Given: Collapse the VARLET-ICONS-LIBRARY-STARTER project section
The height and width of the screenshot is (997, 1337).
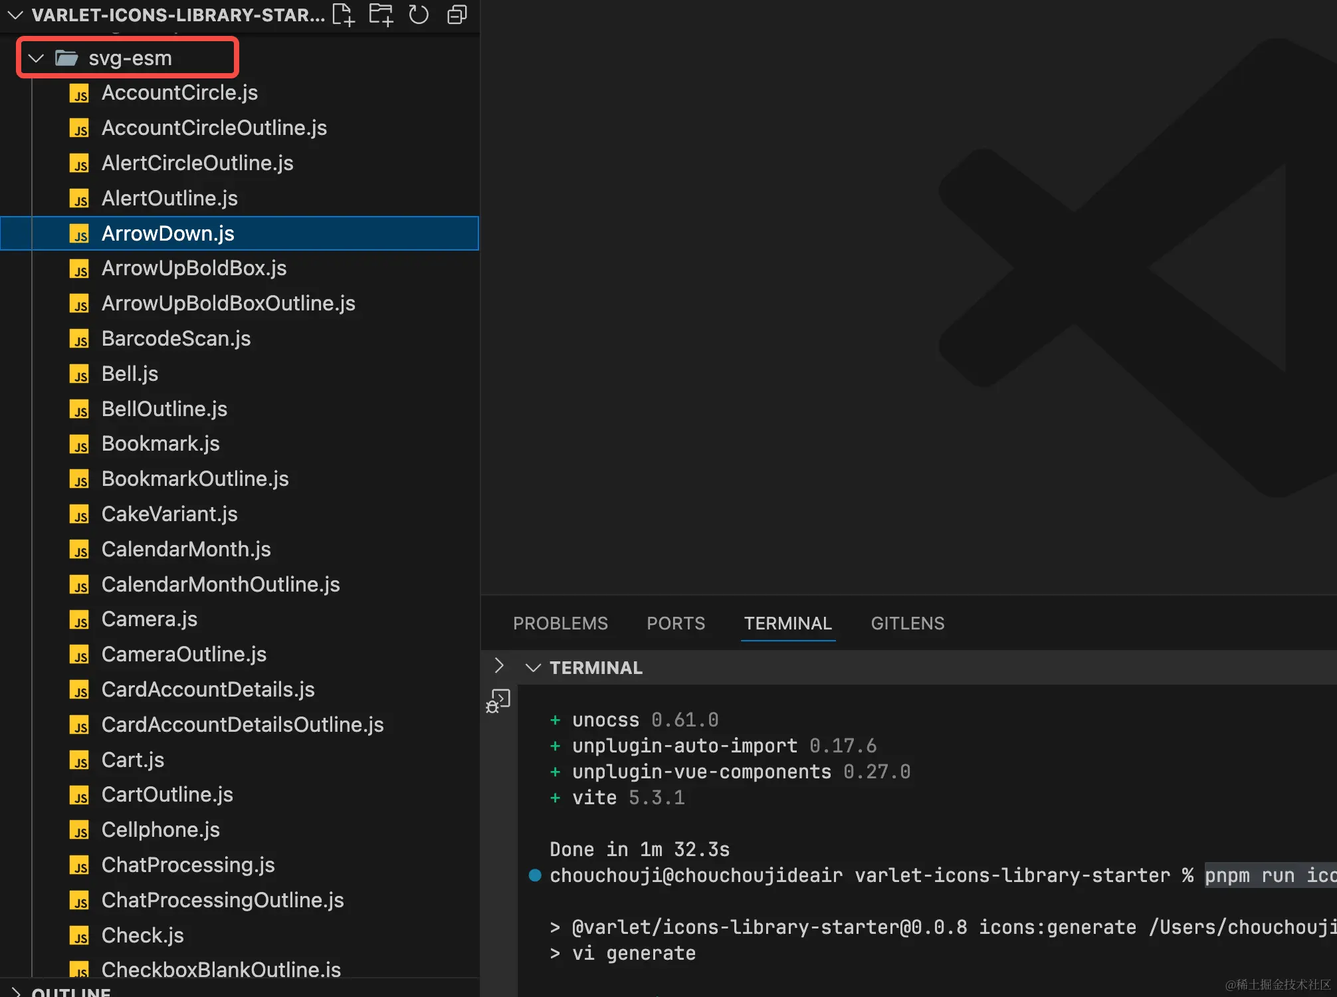Looking at the screenshot, I should [x=15, y=15].
